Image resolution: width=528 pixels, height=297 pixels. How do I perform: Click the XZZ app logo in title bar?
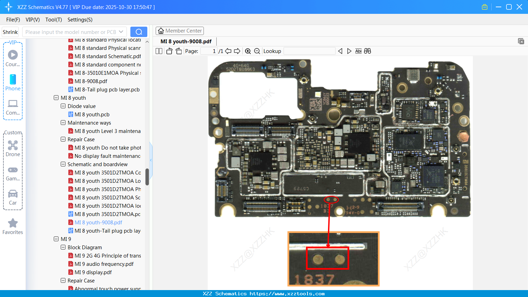[x=8, y=7]
